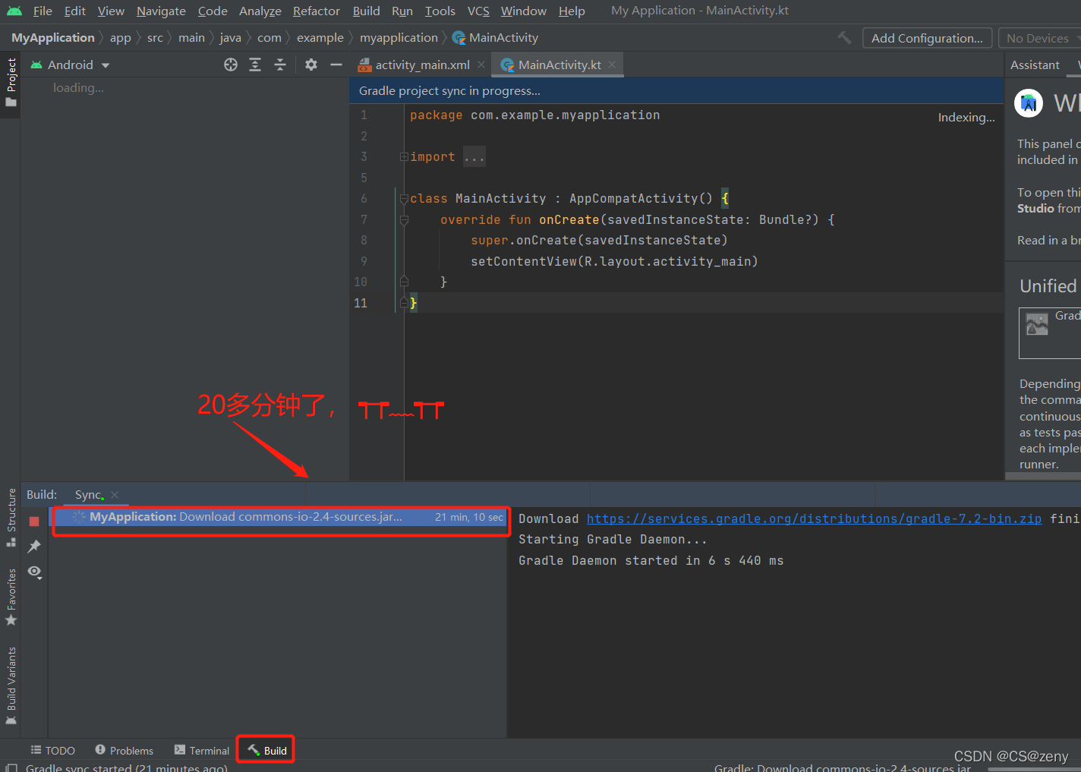Close the activity_main.xml tab
Image resolution: width=1081 pixels, height=772 pixels.
481,65
